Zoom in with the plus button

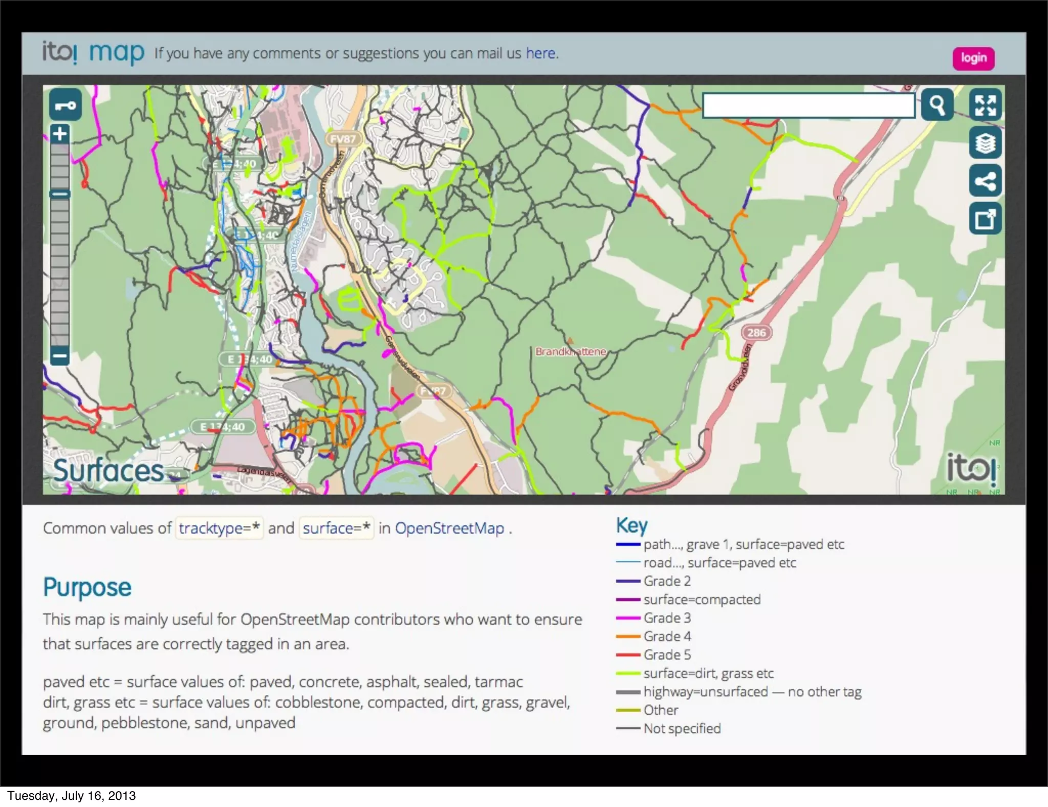coord(60,134)
